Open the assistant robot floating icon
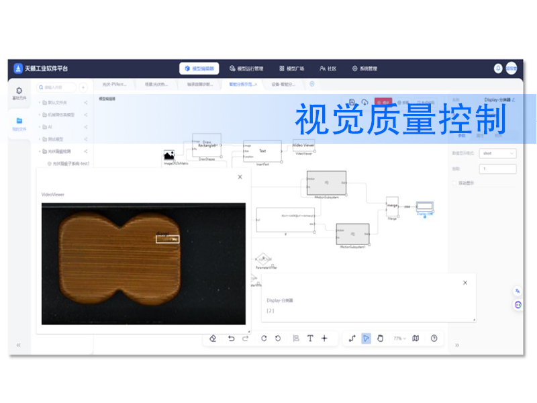This screenshot has width=537, height=403. [x=518, y=305]
